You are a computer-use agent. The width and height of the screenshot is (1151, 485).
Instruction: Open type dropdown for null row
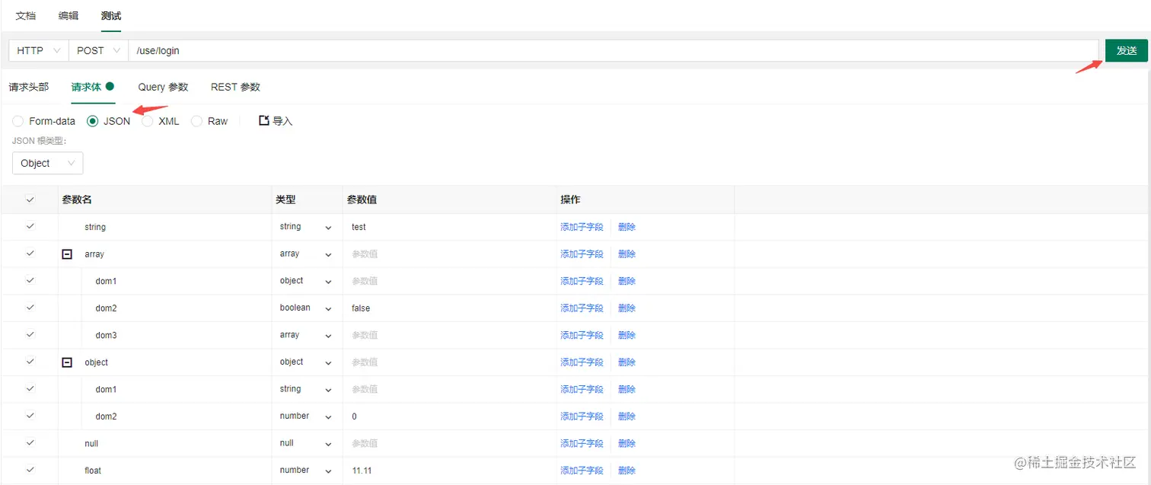coord(307,443)
